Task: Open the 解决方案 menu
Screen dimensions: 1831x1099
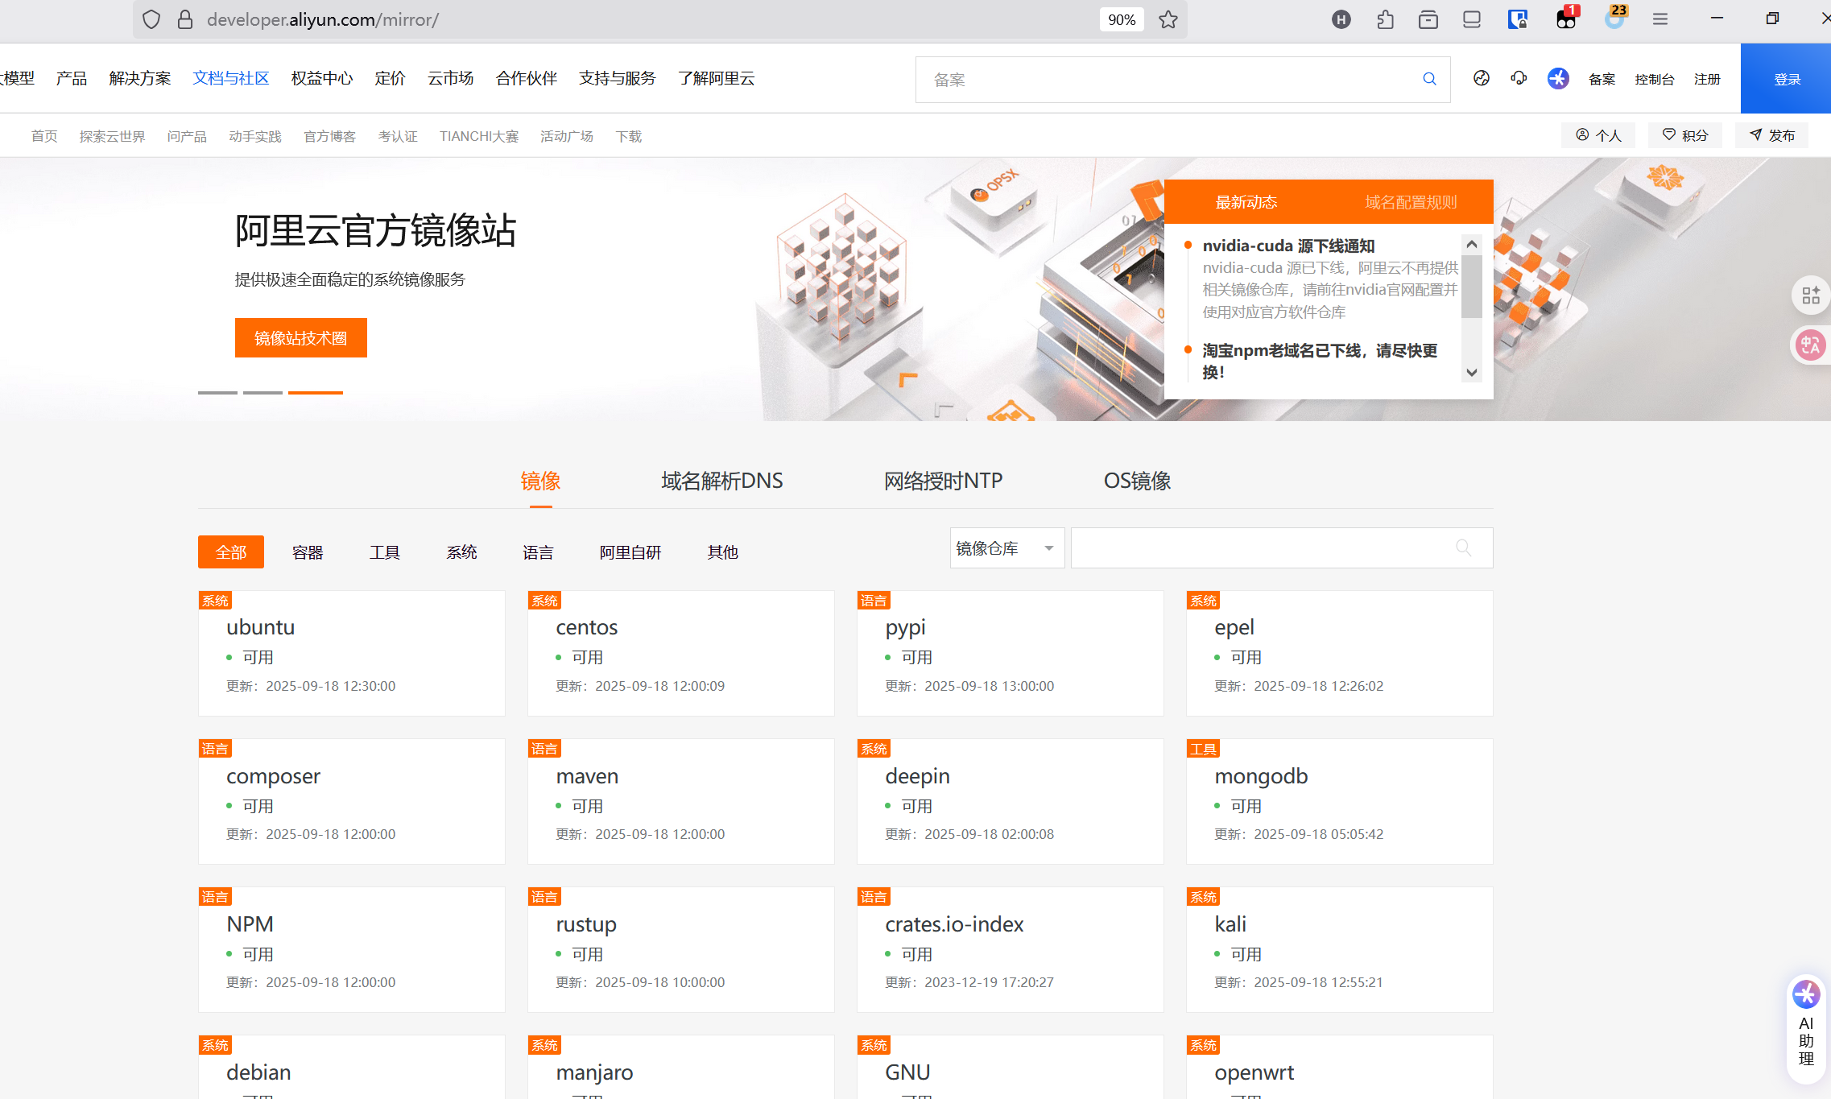Action: coord(140,78)
